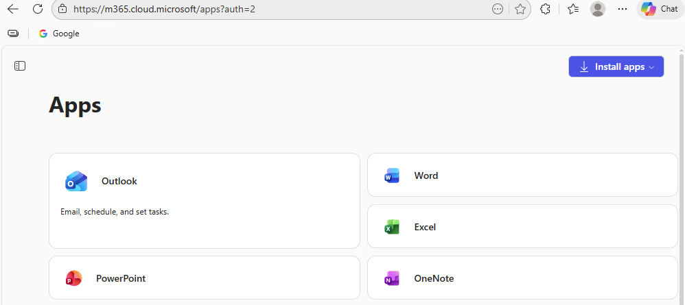Refresh the current page
The width and height of the screenshot is (685, 305).
coord(38,9)
